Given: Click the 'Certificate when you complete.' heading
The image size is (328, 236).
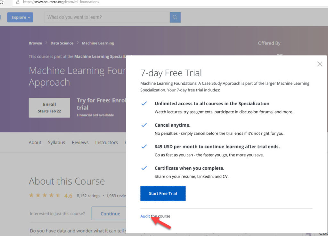Looking at the screenshot, I should pos(190,168).
